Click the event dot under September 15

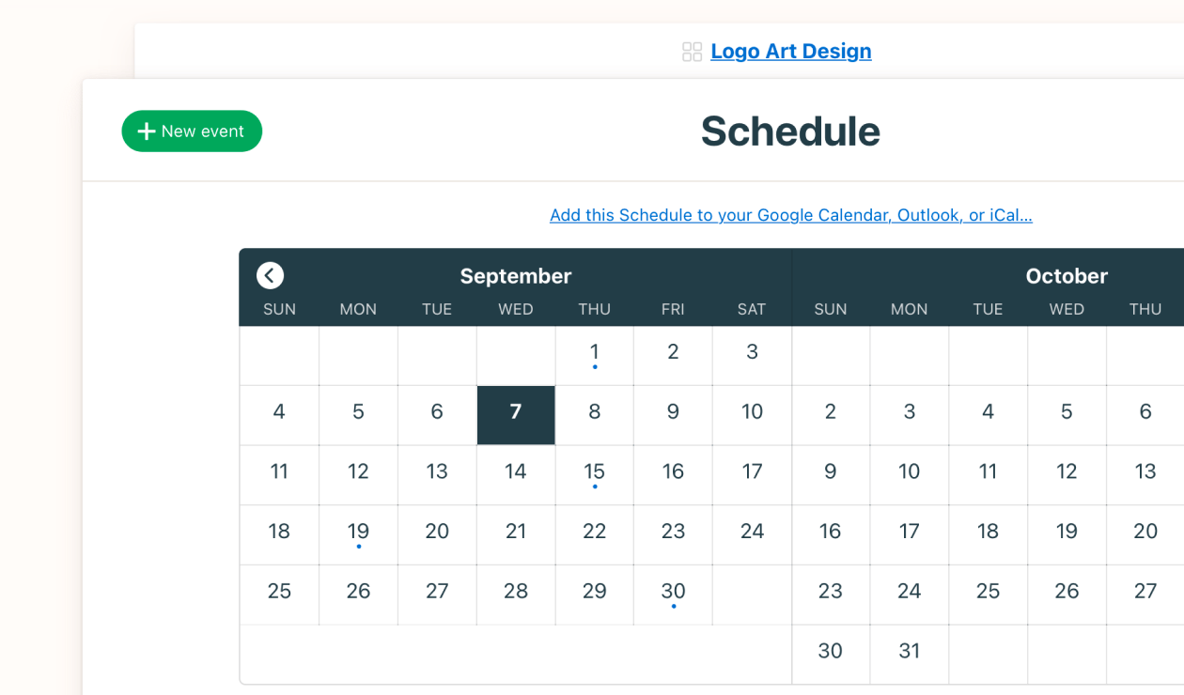tap(594, 488)
